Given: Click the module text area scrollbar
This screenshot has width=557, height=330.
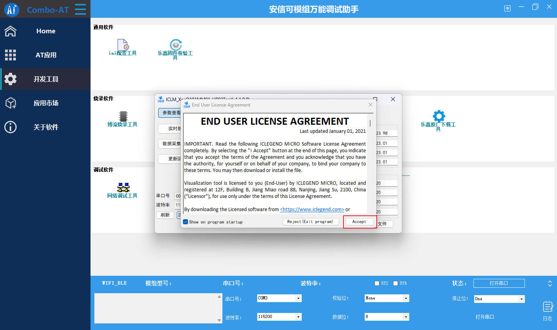Looking at the screenshot, I should (x=219, y=308).
